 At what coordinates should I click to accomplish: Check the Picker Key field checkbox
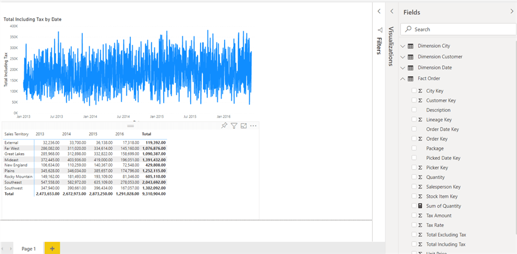pyautogui.click(x=414, y=167)
